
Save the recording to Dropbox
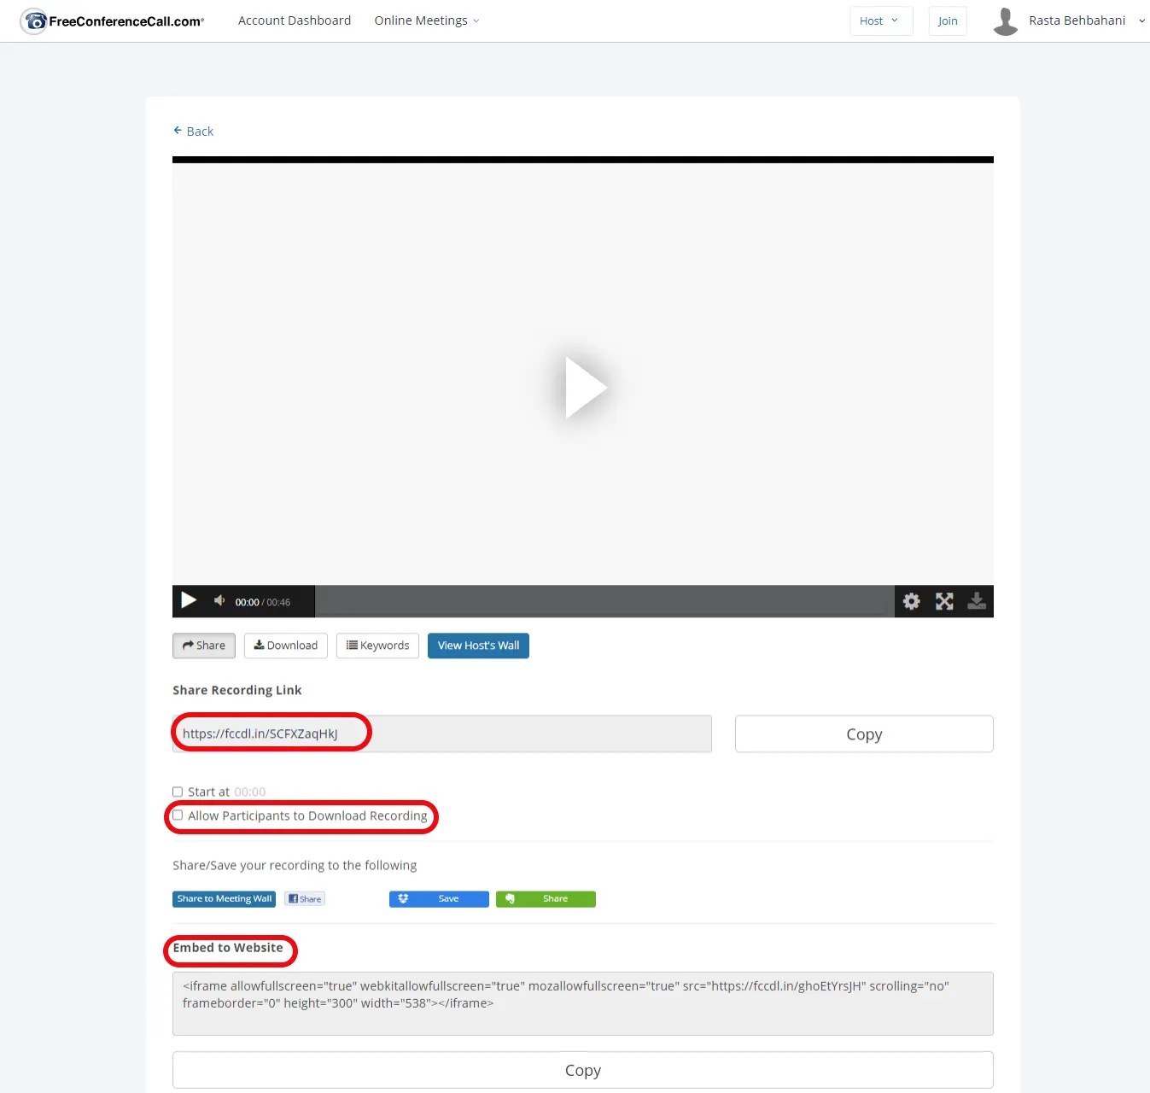(x=438, y=898)
